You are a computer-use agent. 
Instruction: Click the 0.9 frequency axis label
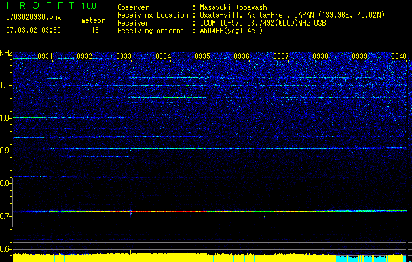pyautogui.click(x=6, y=151)
